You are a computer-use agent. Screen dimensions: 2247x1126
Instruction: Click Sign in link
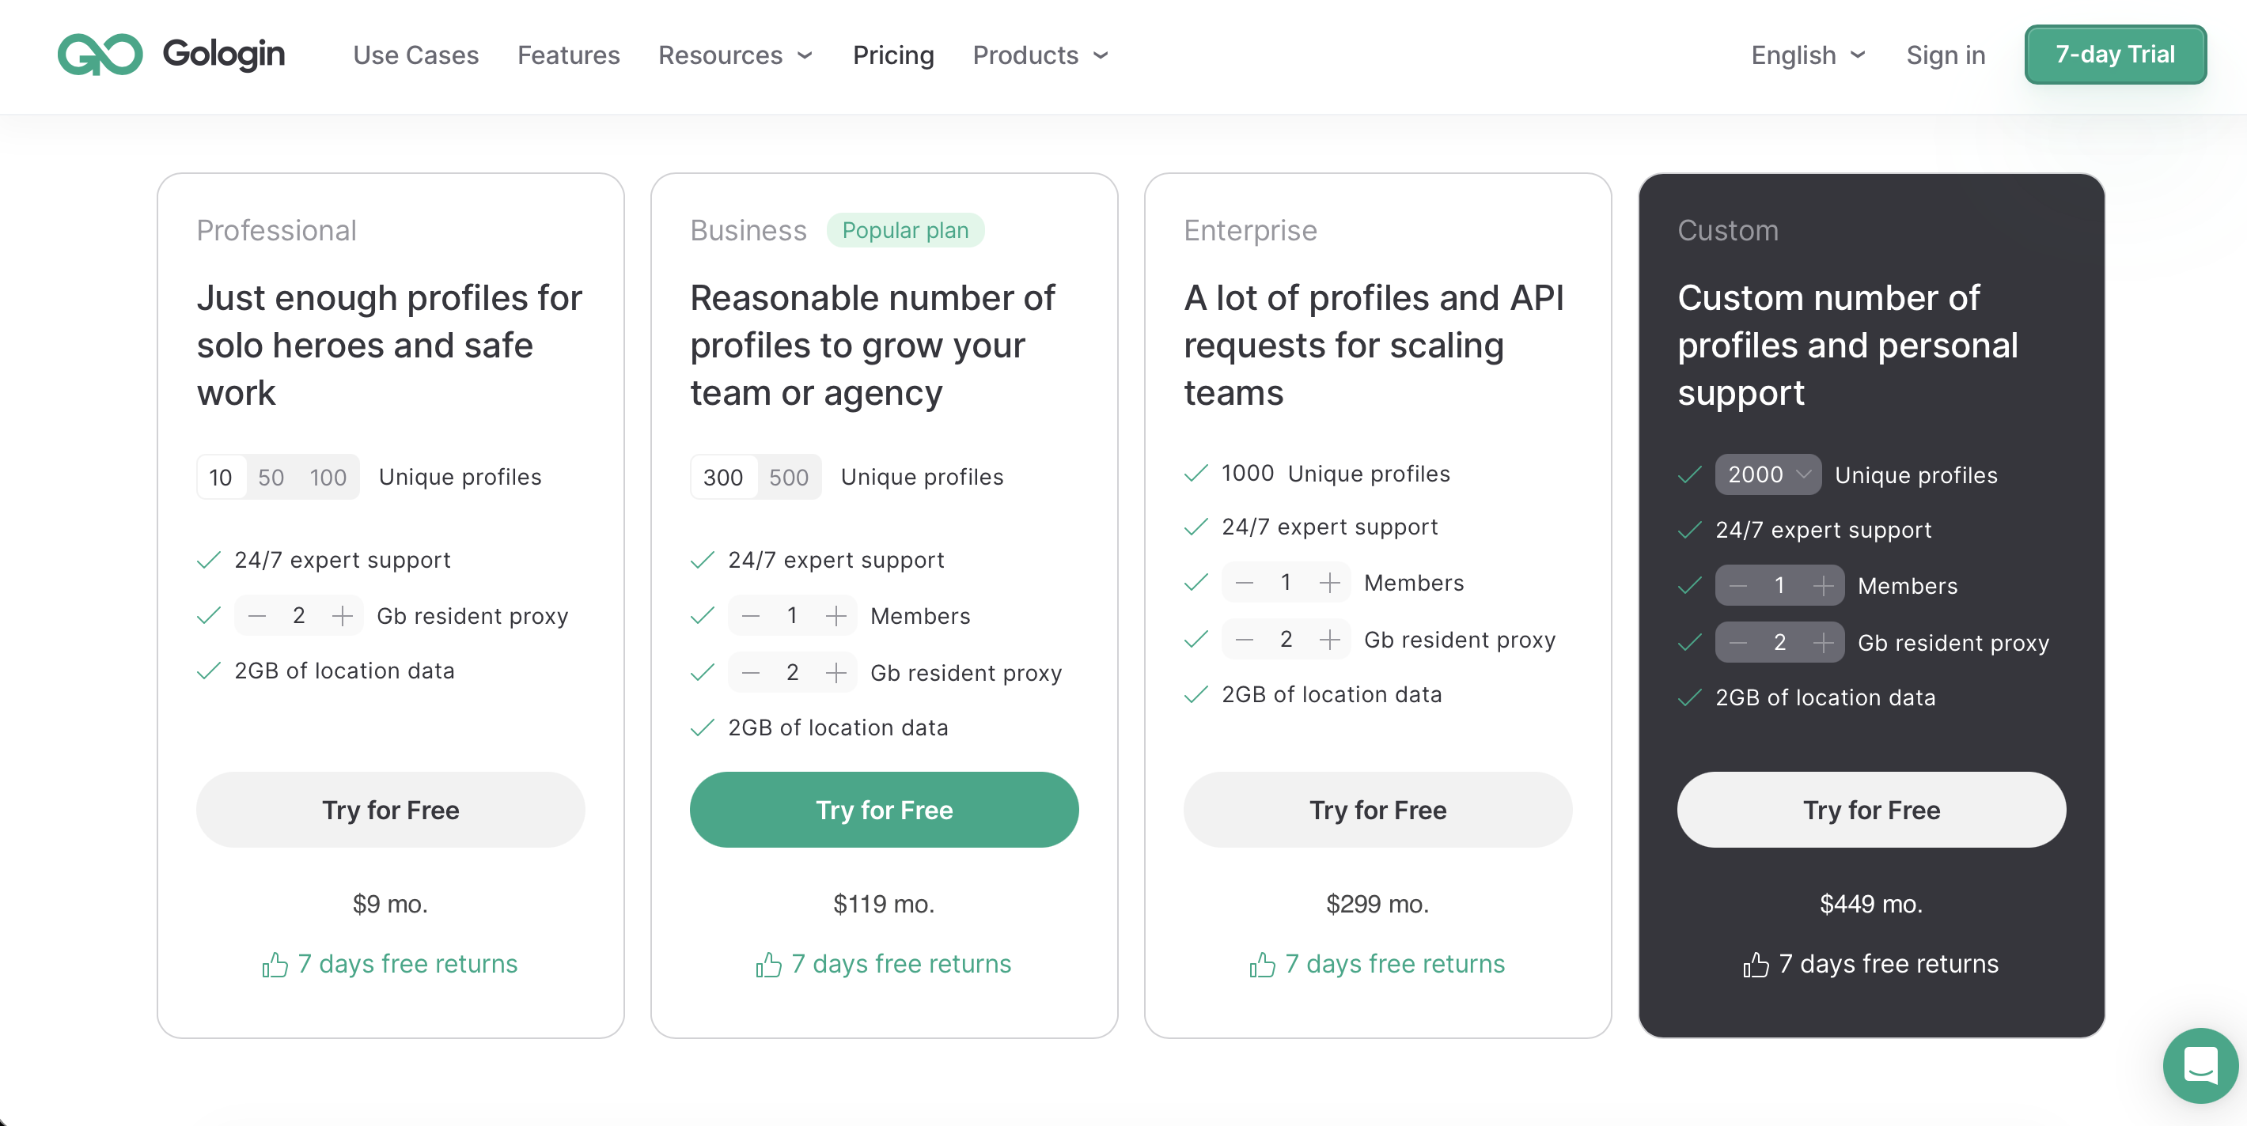pyautogui.click(x=1946, y=55)
